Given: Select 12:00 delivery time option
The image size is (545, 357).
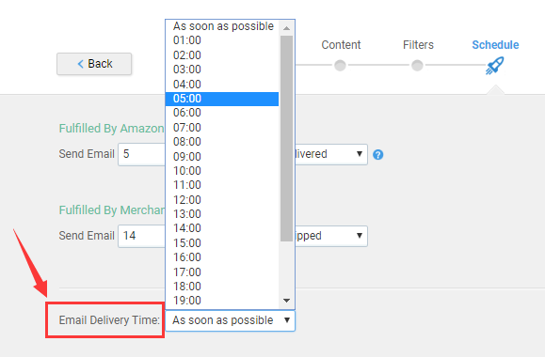Looking at the screenshot, I should click(222, 200).
